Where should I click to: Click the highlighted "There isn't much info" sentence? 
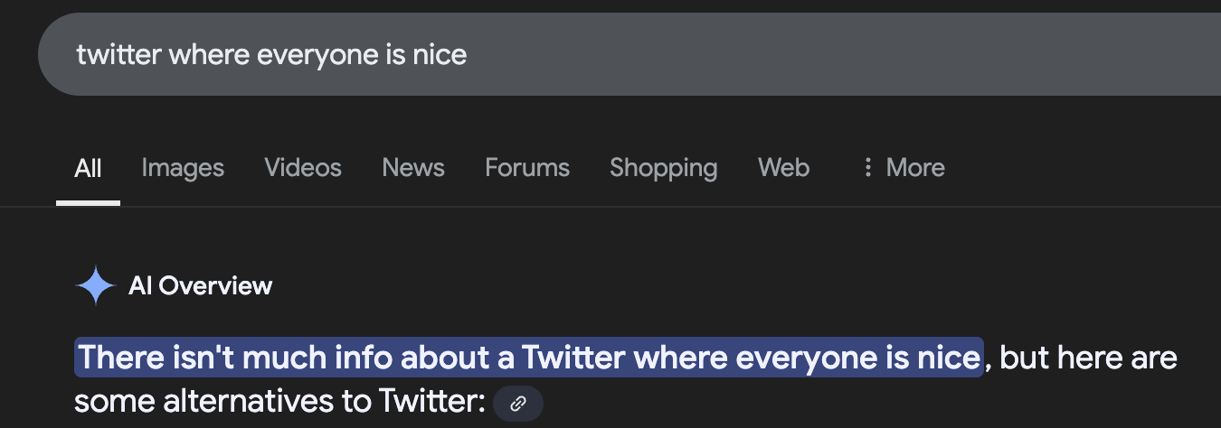(x=528, y=358)
